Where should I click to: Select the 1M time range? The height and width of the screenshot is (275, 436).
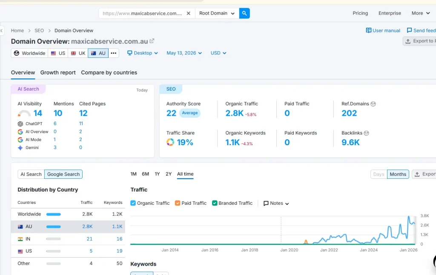coord(133,174)
